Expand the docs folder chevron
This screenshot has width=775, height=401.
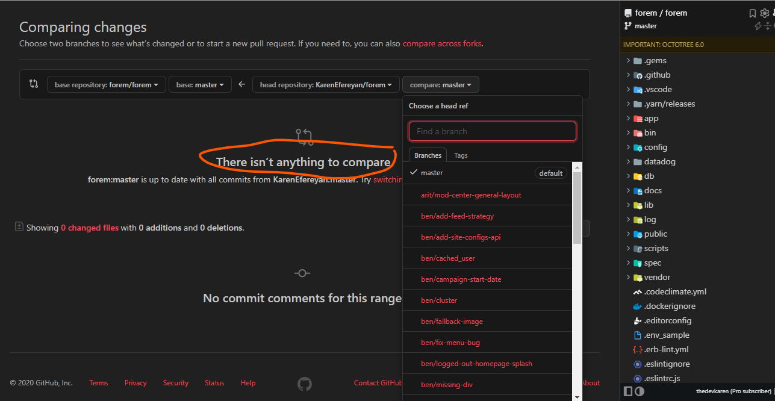628,191
